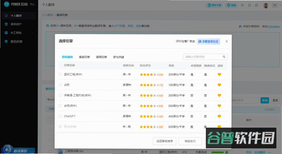The image size is (282, 154).
Task: Click the header search magnifier icon
Action: pyautogui.click(x=243, y=5)
